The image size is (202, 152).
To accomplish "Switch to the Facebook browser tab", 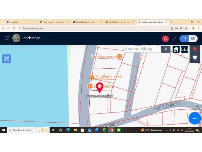I will click(21, 22).
